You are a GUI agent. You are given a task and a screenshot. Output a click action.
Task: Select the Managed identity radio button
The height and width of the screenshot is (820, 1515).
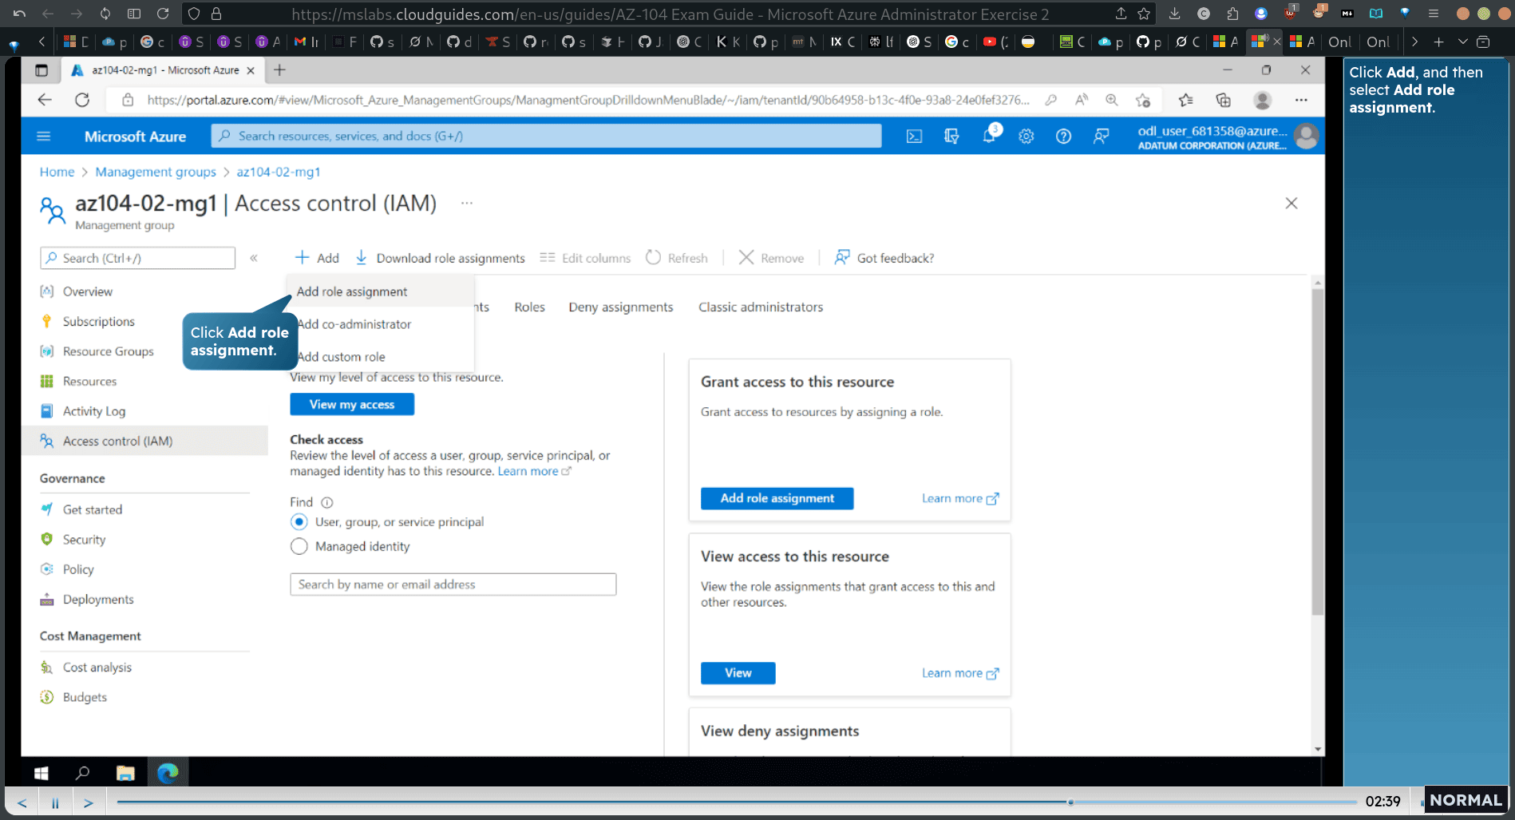[299, 546]
